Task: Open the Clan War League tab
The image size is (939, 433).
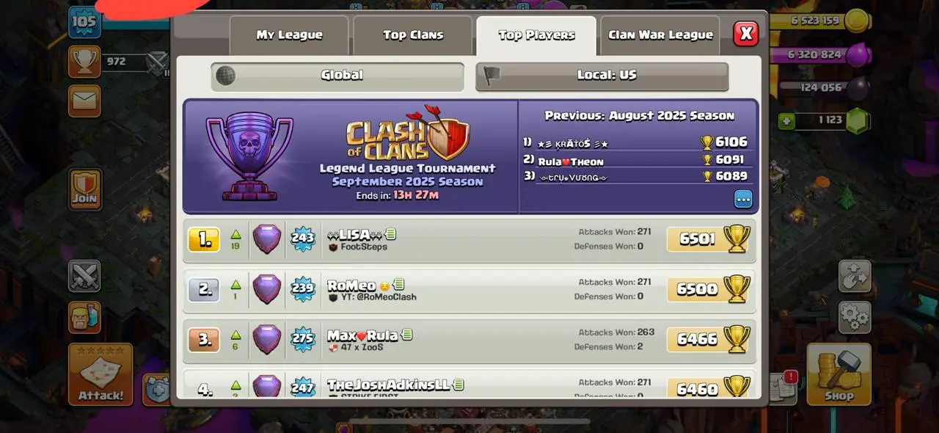Action: [x=660, y=35]
